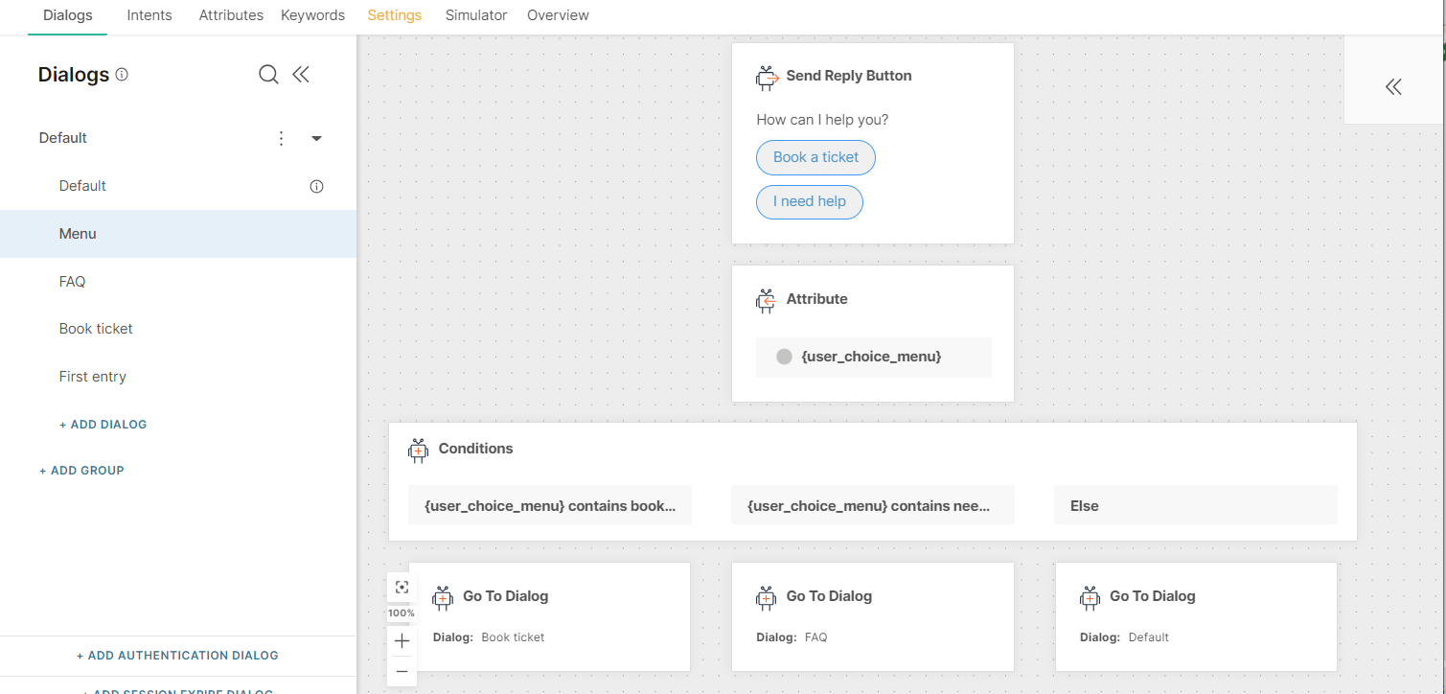The height and width of the screenshot is (694, 1446).
Task: Select the Else condition branch
Action: 1196,505
